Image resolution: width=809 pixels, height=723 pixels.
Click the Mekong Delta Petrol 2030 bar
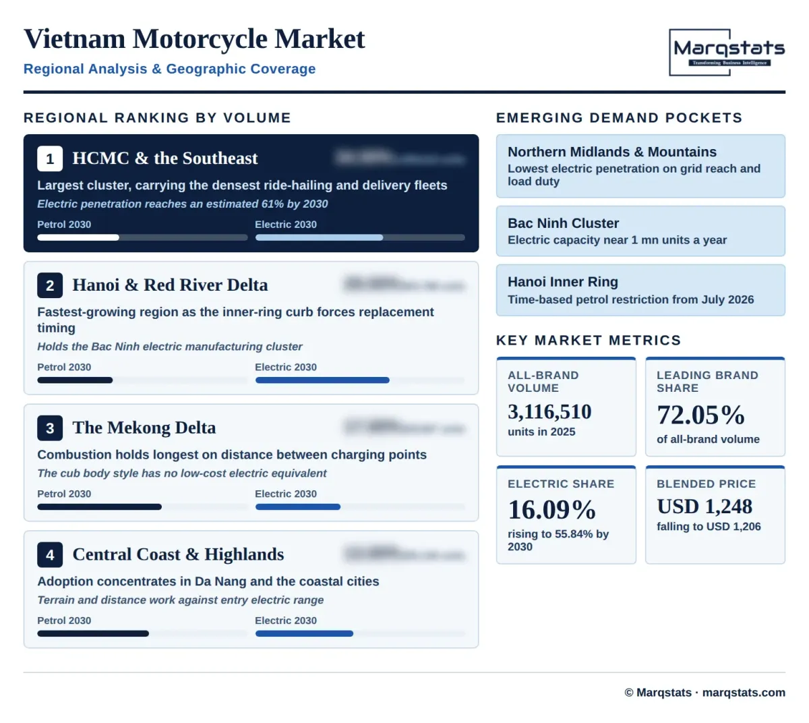pyautogui.click(x=142, y=507)
